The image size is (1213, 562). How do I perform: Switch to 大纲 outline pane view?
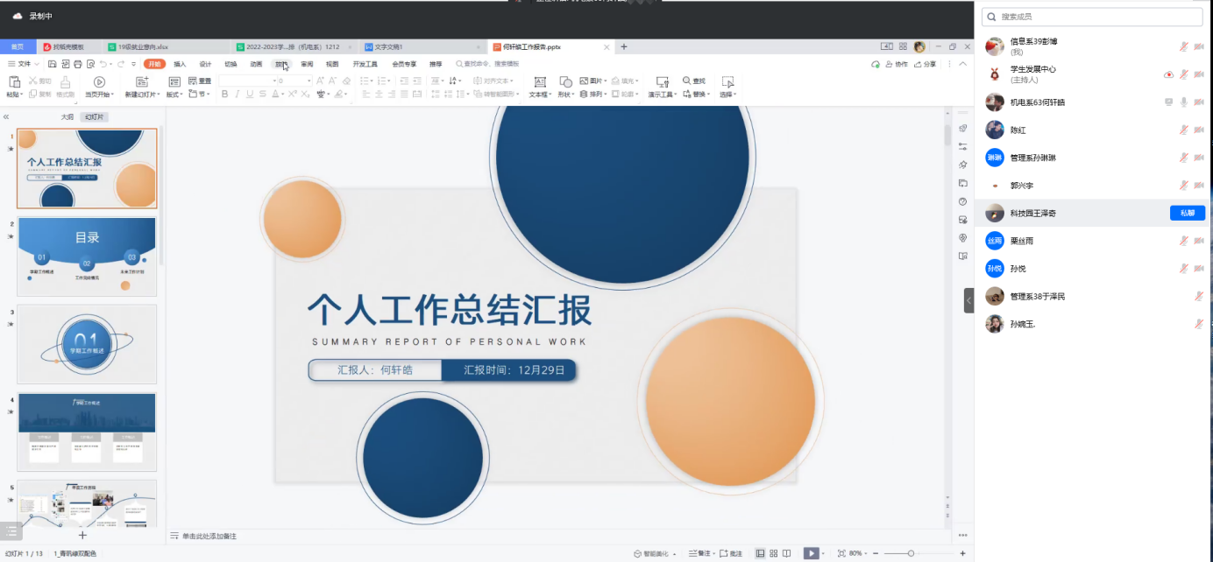click(x=67, y=116)
